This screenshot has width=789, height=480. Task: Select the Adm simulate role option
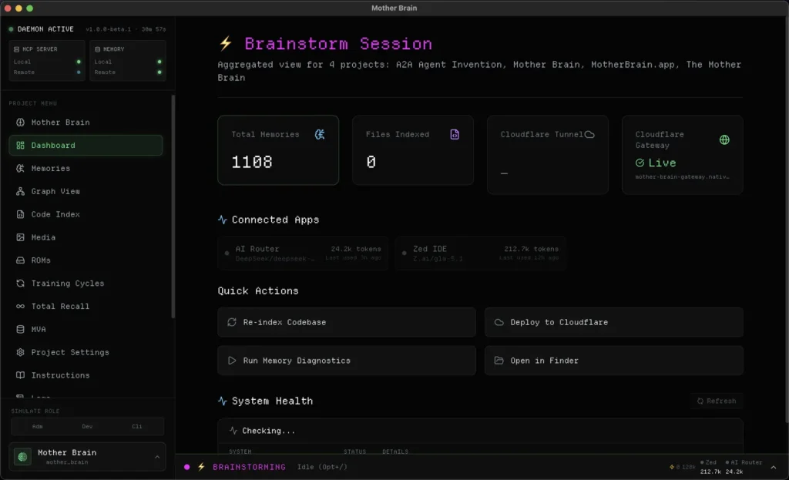[37, 426]
